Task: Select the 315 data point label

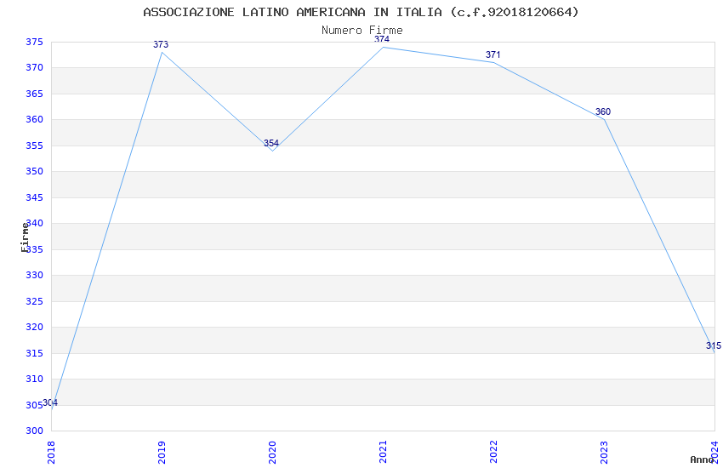Action: pos(714,345)
